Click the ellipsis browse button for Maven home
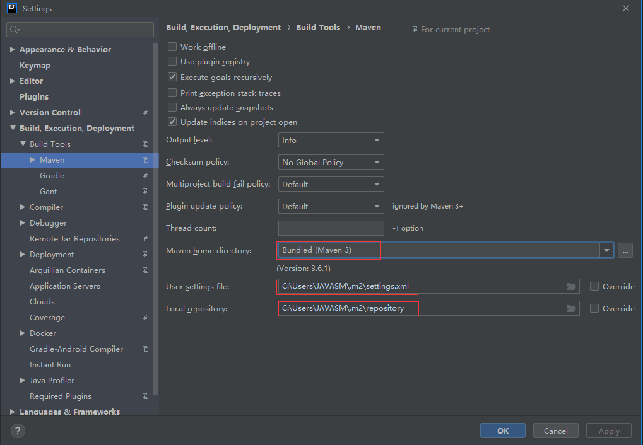The image size is (643, 445). coord(625,250)
